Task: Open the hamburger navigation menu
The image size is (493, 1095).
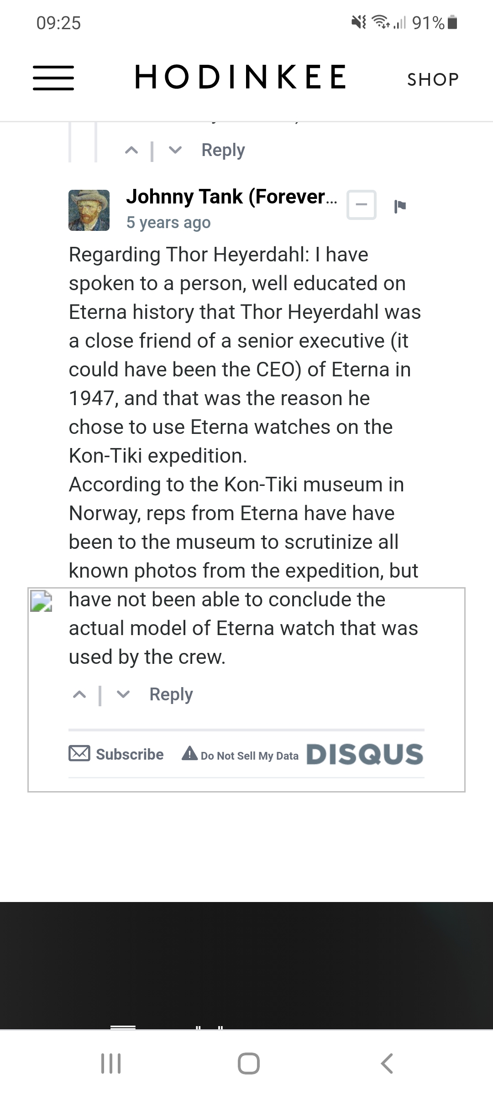Action: [x=53, y=78]
